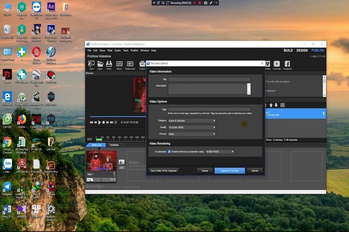Click the New show toolbar icon

[x=91, y=64]
